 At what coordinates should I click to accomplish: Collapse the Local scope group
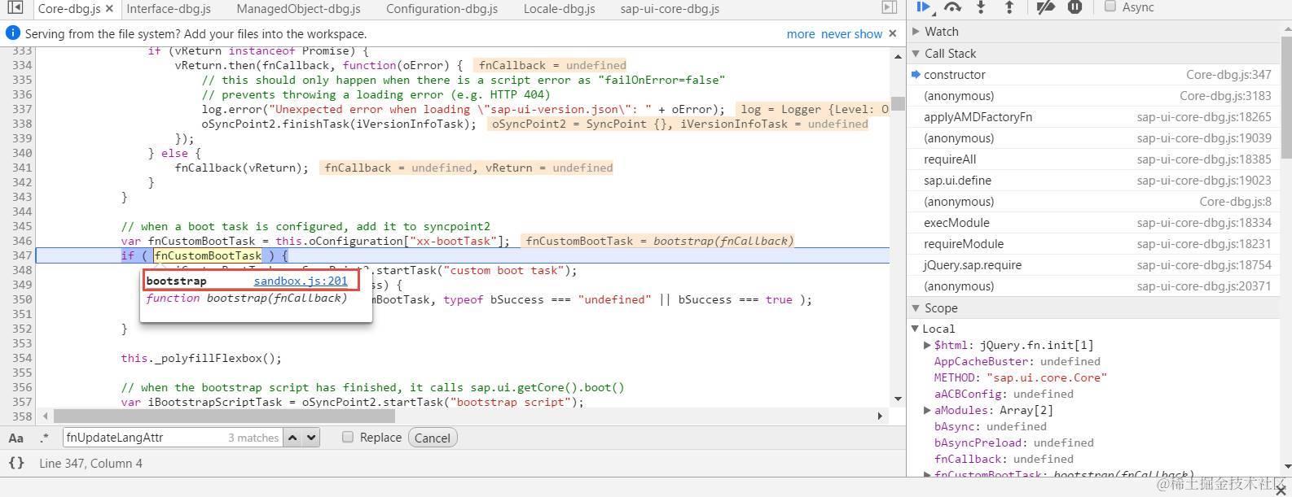915,329
